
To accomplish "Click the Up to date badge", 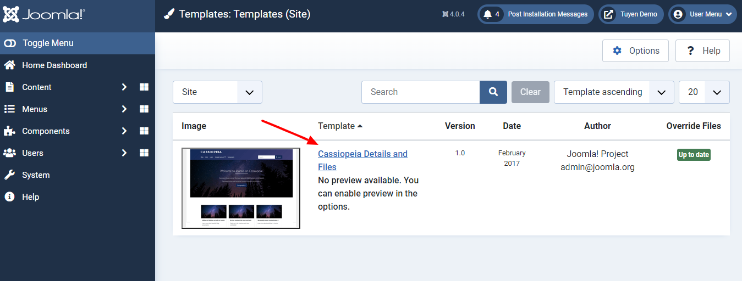I will 694,155.
